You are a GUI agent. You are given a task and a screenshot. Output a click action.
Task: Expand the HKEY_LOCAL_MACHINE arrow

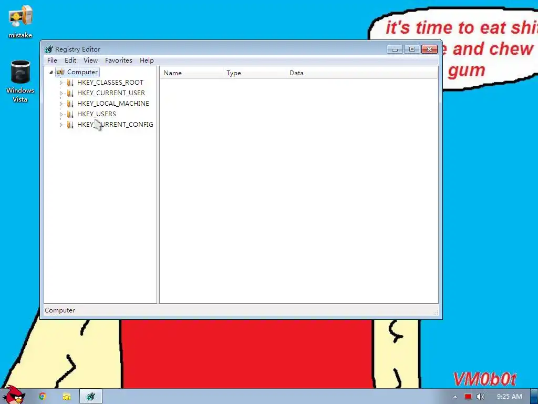point(61,104)
